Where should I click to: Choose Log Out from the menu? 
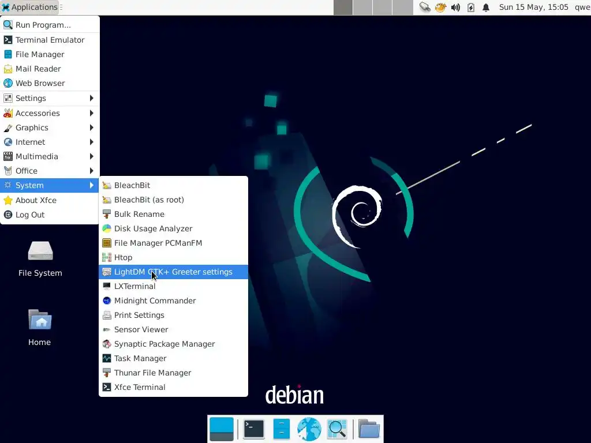50,215
